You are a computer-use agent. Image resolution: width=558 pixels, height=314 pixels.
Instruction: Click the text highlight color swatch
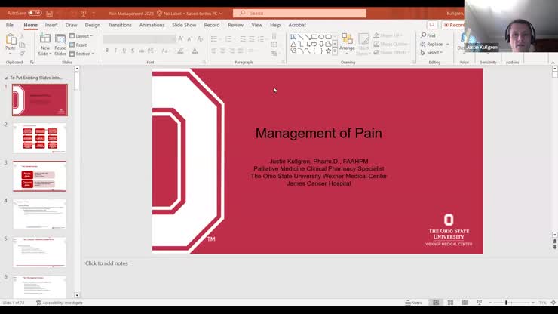(181, 51)
